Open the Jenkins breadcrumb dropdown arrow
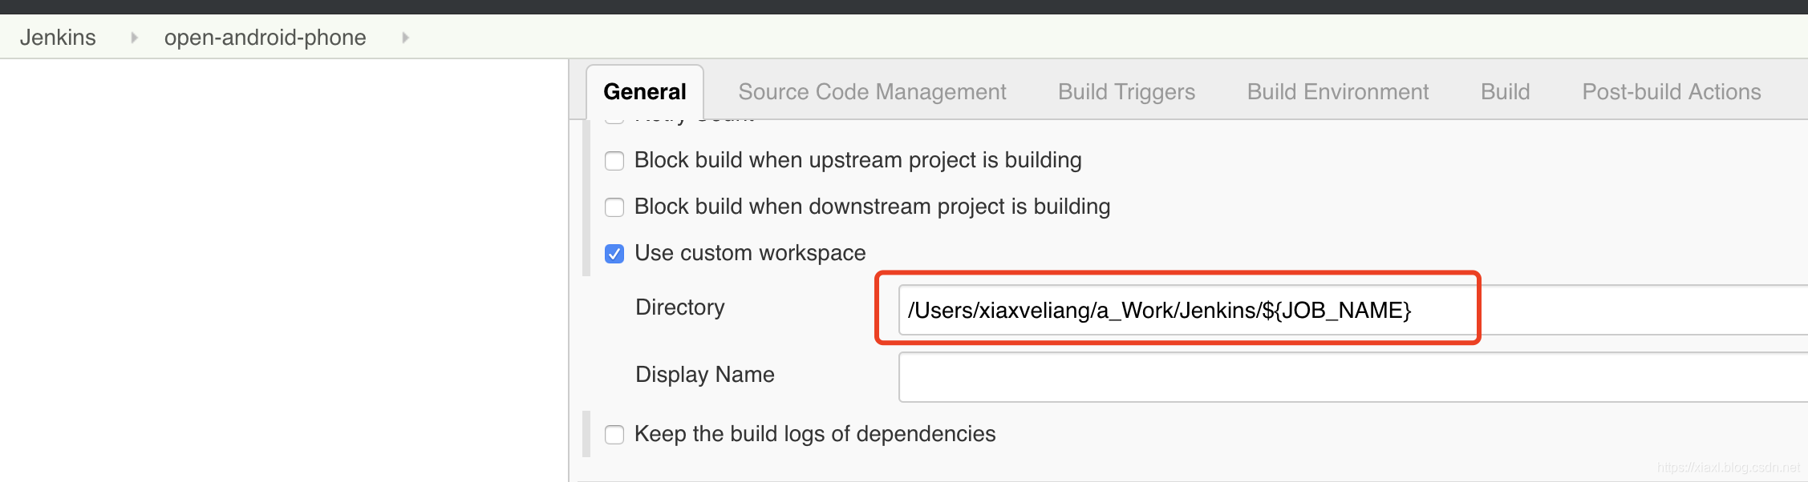This screenshot has width=1808, height=482. [x=134, y=38]
